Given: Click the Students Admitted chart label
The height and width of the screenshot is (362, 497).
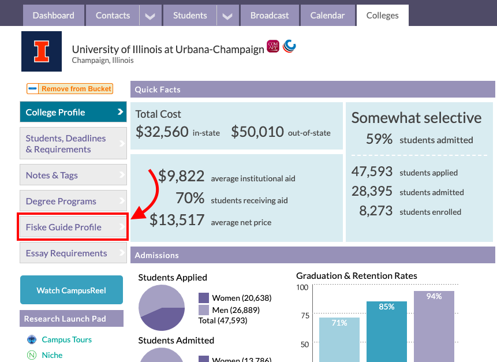Looking at the screenshot, I should coord(176,340).
